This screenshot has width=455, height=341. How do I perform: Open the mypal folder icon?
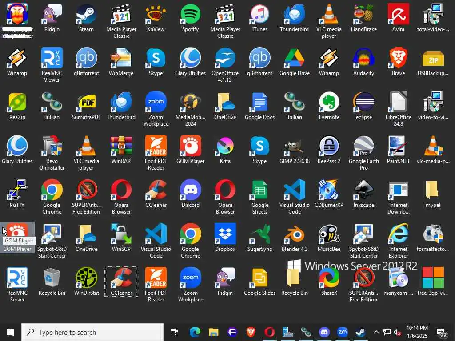click(x=433, y=194)
